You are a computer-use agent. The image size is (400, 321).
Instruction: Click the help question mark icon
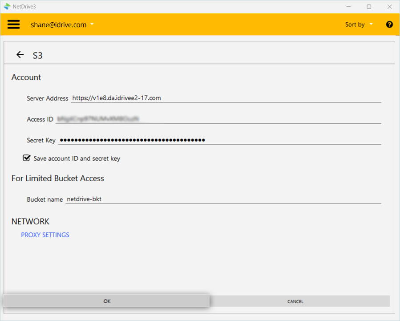pyautogui.click(x=389, y=24)
